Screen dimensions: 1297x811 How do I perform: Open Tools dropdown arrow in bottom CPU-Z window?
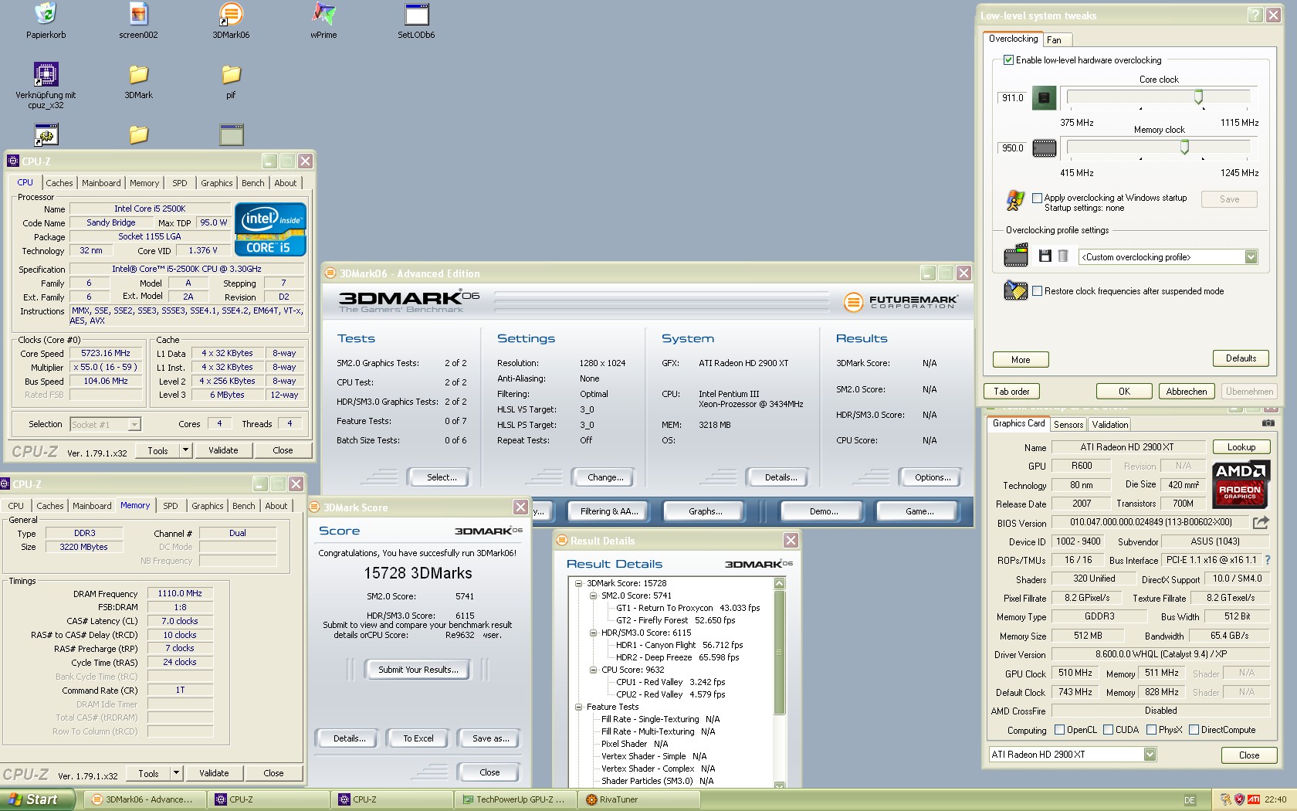(x=175, y=773)
